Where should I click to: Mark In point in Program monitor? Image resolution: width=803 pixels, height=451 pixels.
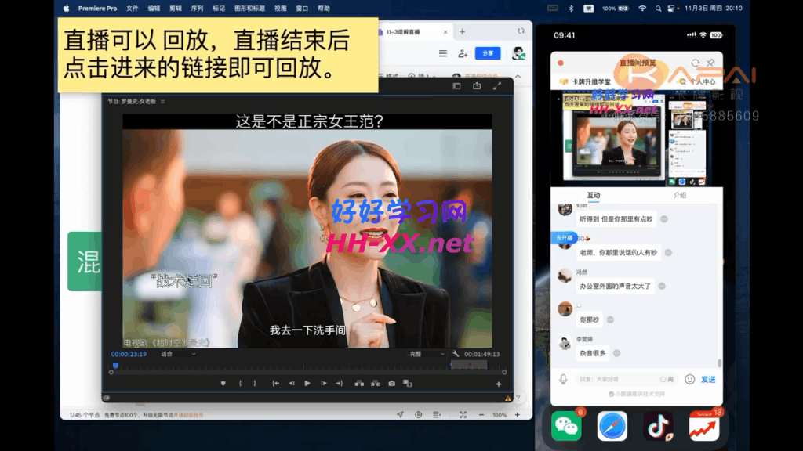coord(240,384)
